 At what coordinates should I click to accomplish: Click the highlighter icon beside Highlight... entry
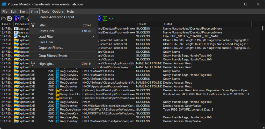pyautogui.click(x=33, y=64)
